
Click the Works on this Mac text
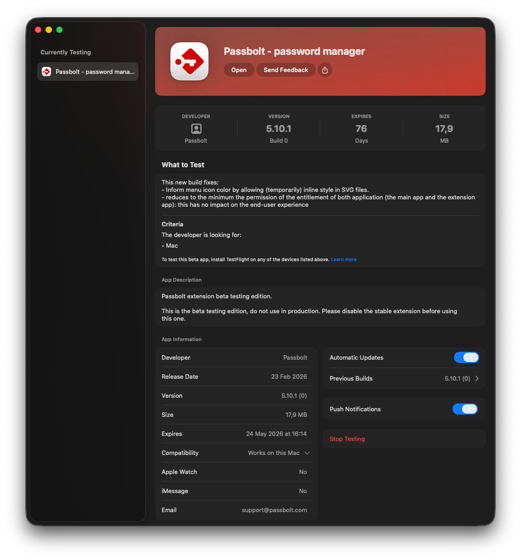click(x=274, y=453)
